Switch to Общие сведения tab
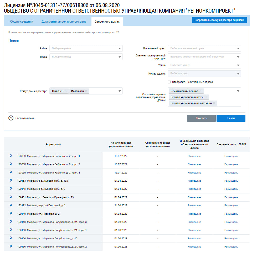The image size is (257, 258). tap(22, 22)
